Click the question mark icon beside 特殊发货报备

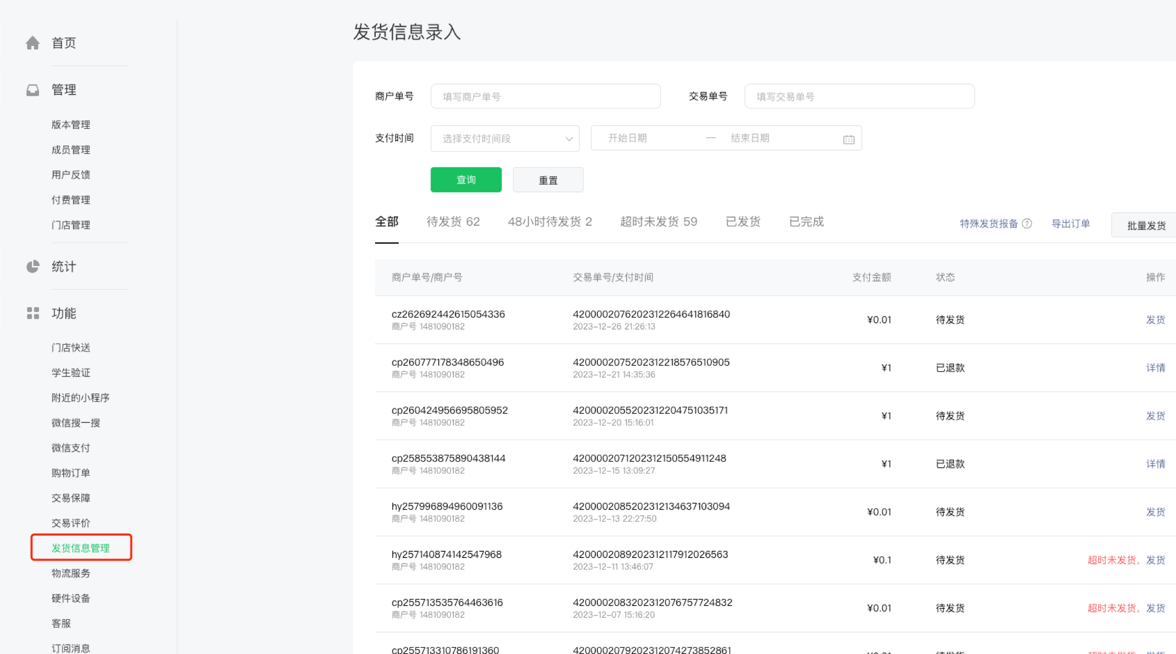1027,223
